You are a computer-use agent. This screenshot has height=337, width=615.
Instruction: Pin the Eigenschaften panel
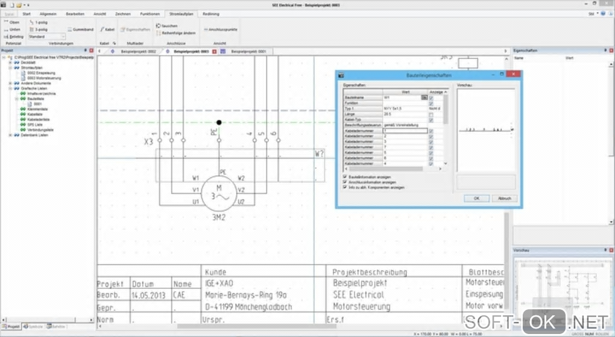coord(605,51)
